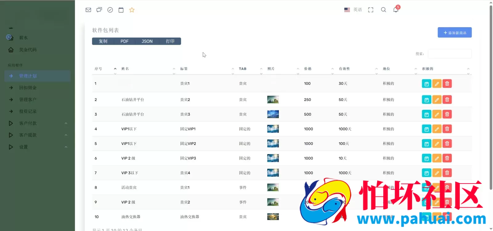Screen dimensions: 493x231
Task: Focus the 搜索 search input field
Action: (x=450, y=54)
